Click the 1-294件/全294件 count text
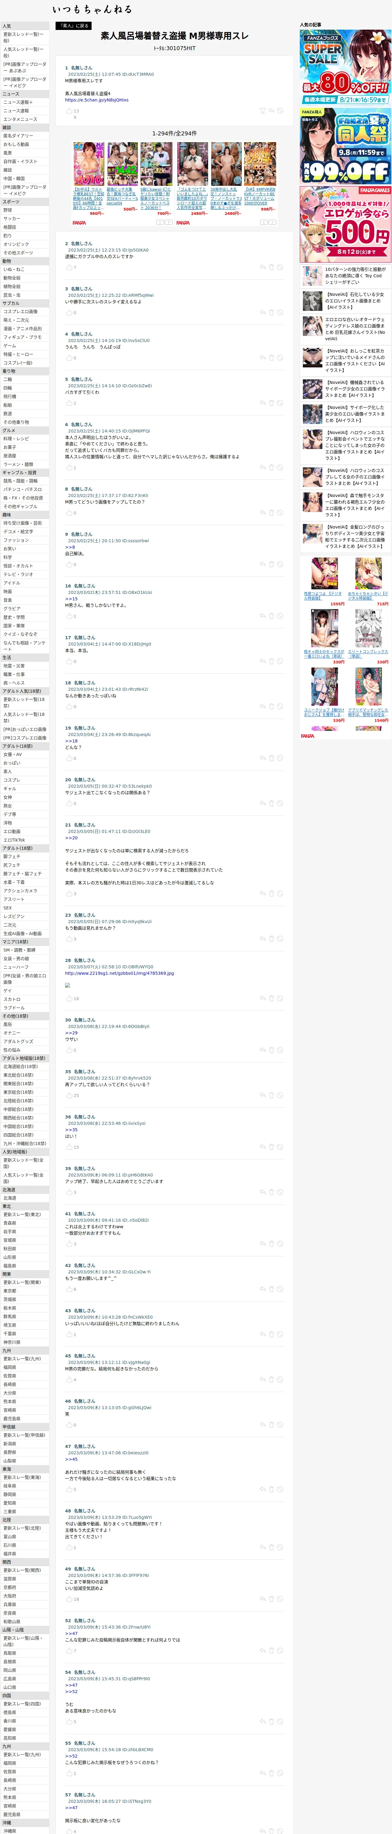Image resolution: width=392 pixels, height=1834 pixels. pos(174,133)
